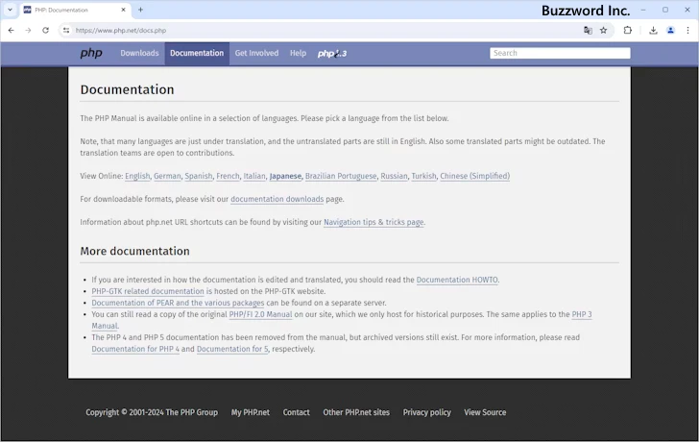Open the French manual link
699x442 pixels.
pyautogui.click(x=228, y=176)
